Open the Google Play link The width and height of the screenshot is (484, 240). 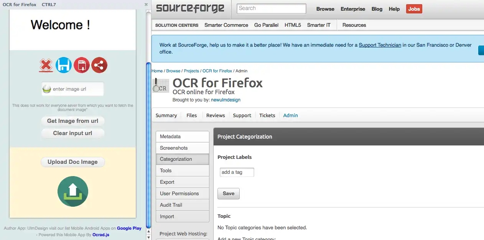coord(129,228)
